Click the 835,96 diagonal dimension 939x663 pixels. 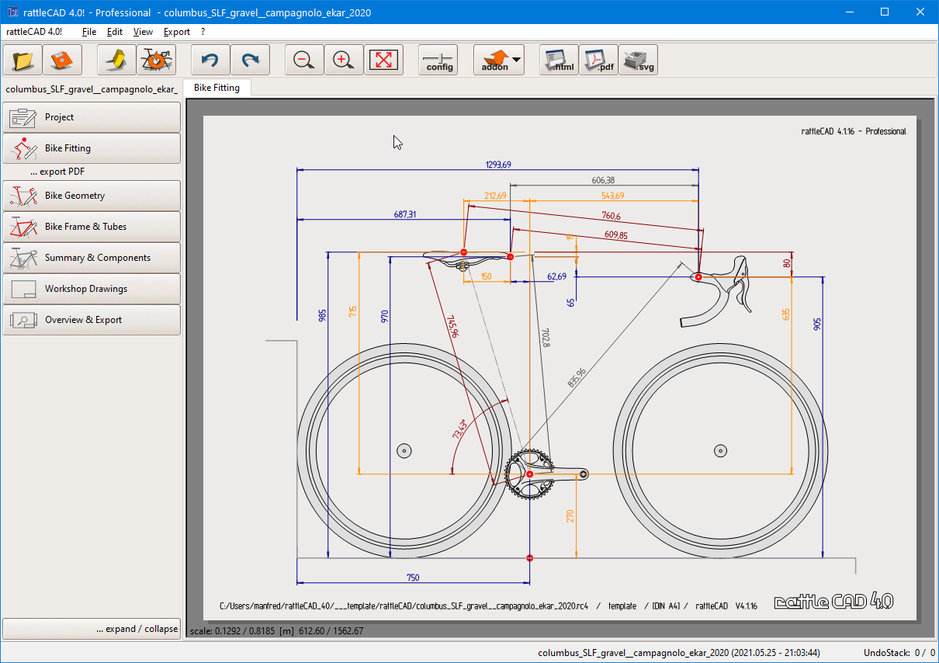577,377
